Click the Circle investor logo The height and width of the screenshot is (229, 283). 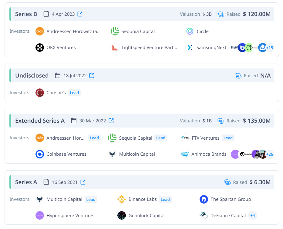190,31
